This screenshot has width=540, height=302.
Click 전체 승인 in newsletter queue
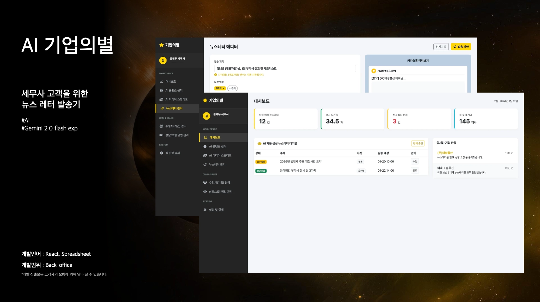point(417,144)
